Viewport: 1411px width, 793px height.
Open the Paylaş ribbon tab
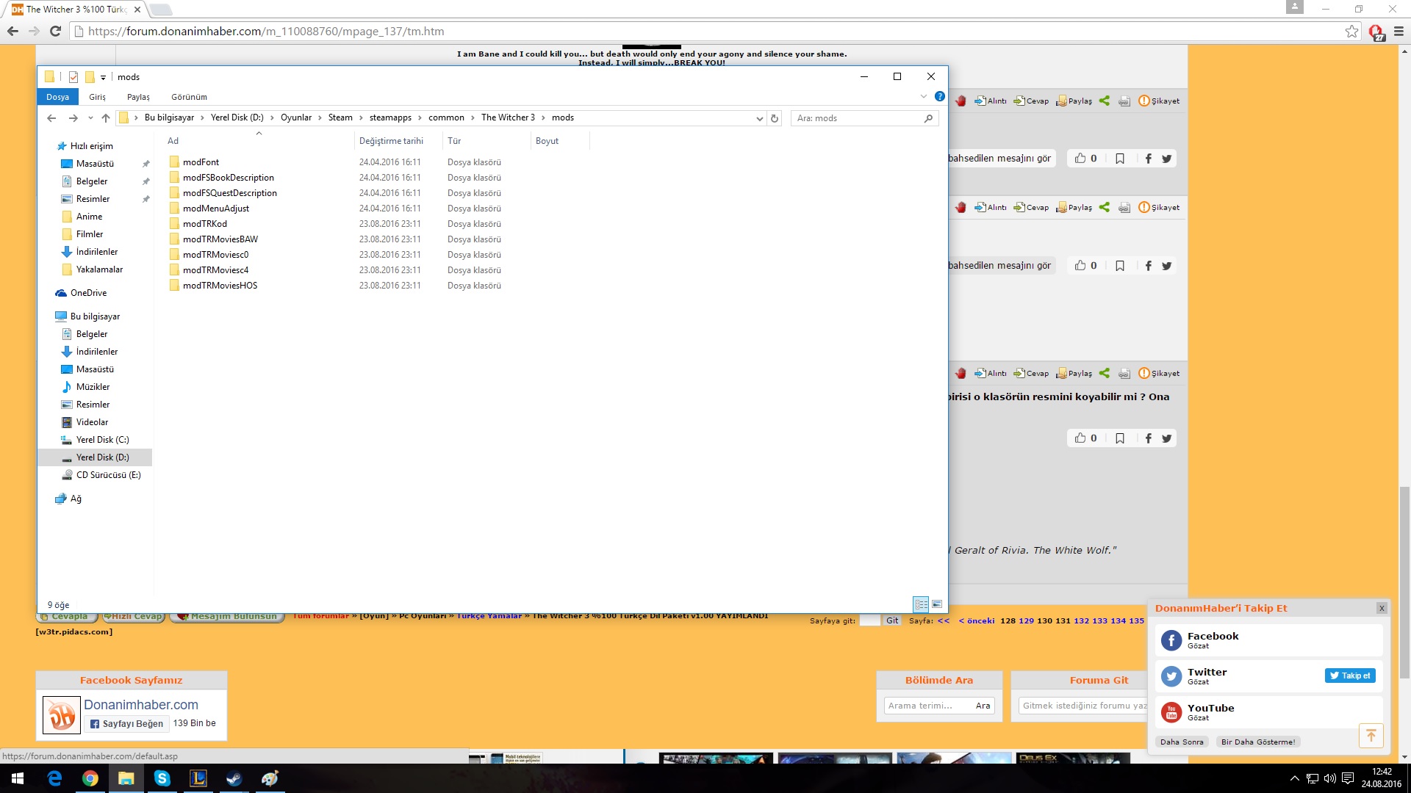[138, 97]
